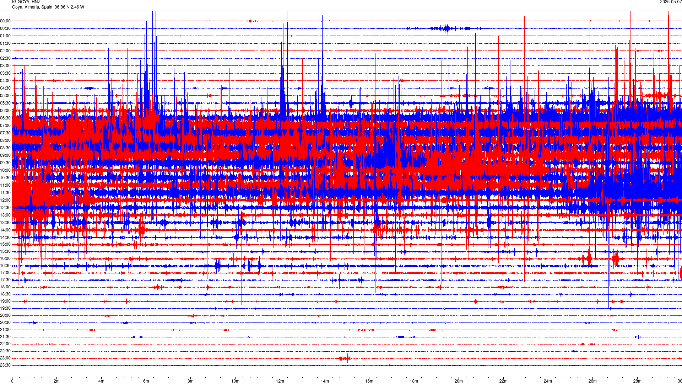Screen dimensions: 682x384
Task: Click the 2m mark on the minute axis
Action: (57, 381)
